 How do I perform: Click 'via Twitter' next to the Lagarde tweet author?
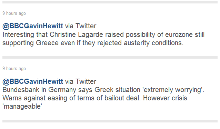(x=81, y=26)
